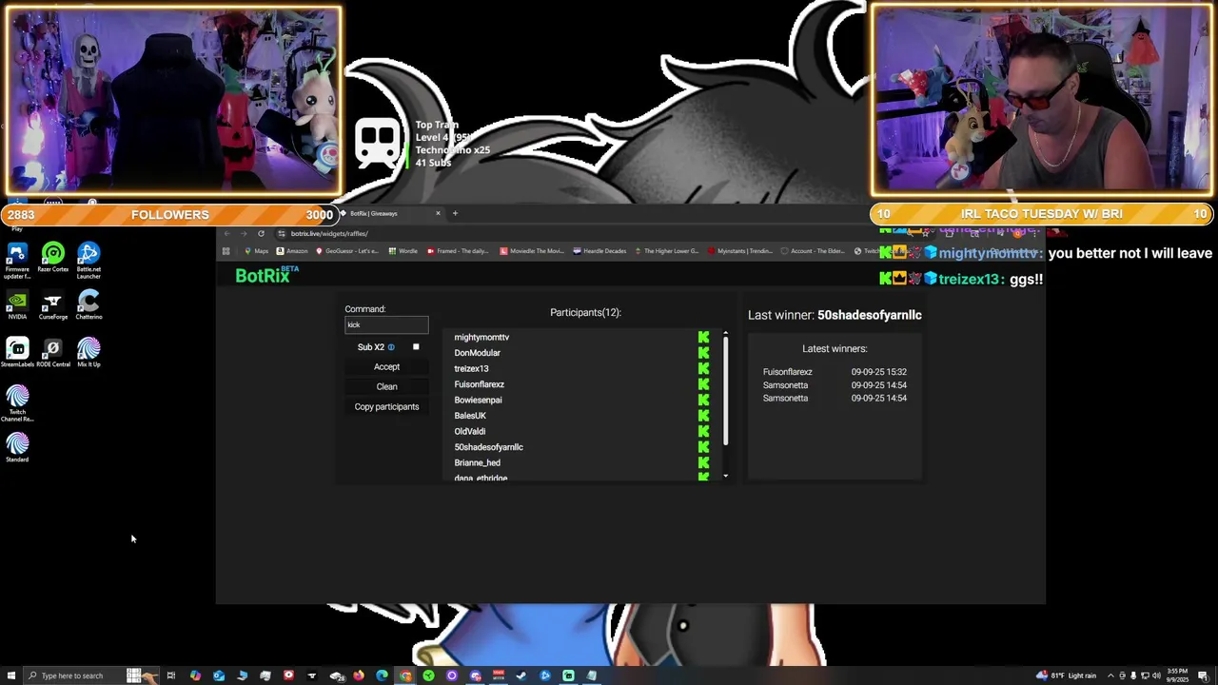Click the Last winner name text
This screenshot has width=1218, height=685.
point(870,315)
